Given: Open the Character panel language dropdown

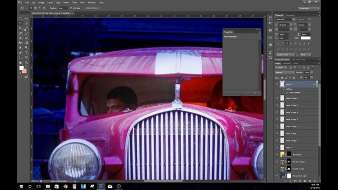Looking at the screenshot, I should tap(285, 55).
